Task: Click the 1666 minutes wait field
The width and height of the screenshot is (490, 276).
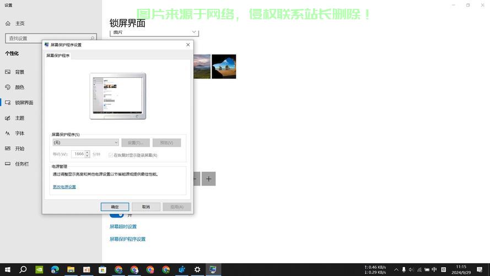Action: [x=78, y=154]
